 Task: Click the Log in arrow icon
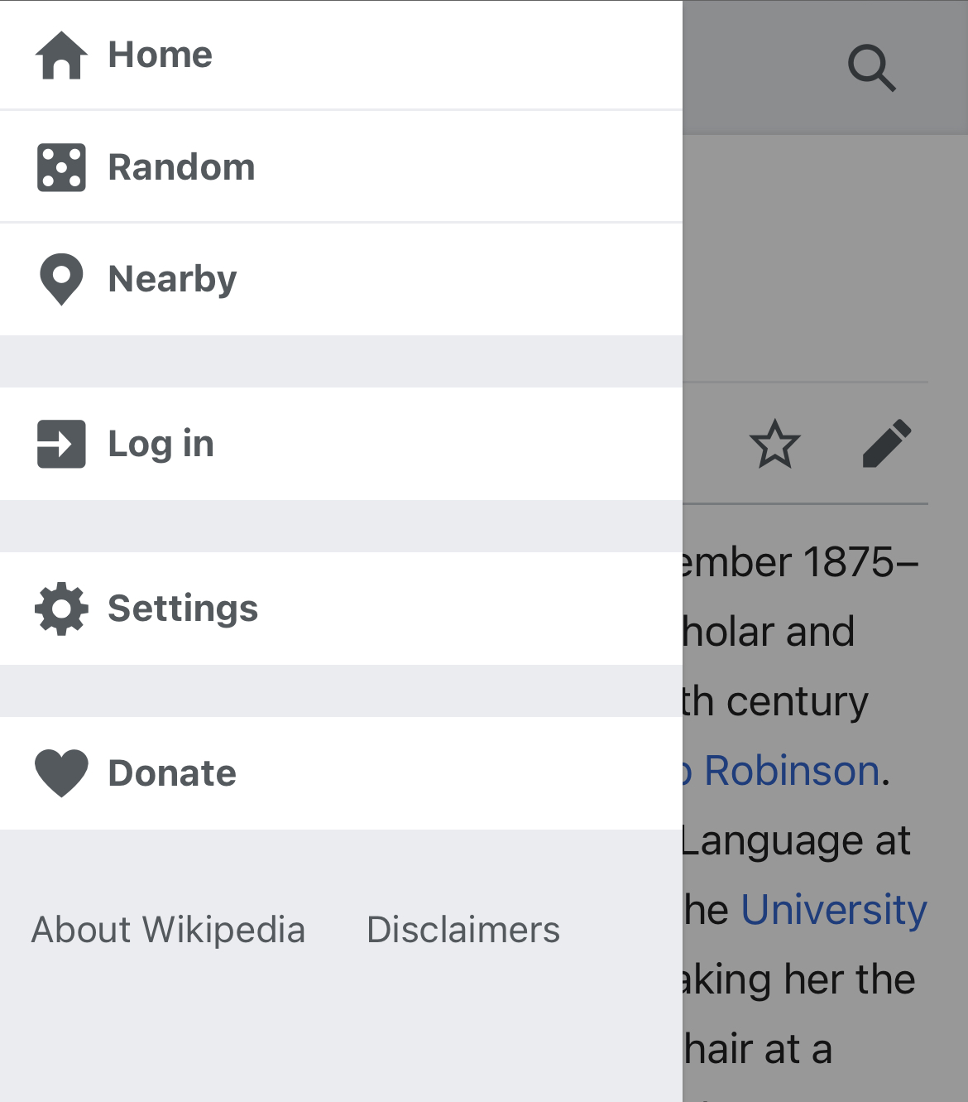[x=61, y=444]
